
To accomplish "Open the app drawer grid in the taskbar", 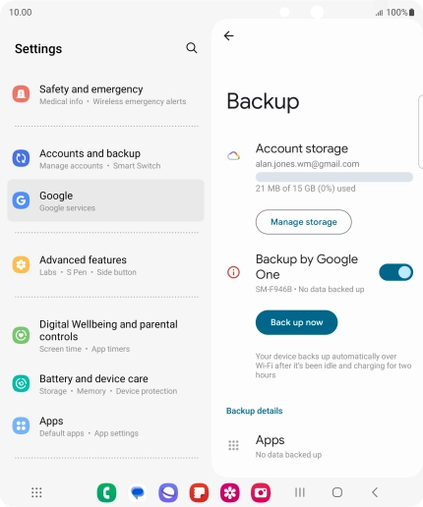I will (x=36, y=492).
